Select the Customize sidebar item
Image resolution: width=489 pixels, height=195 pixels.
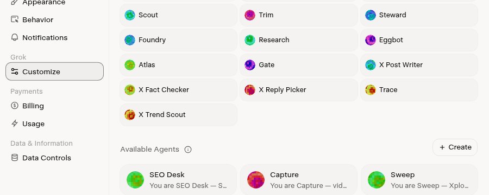click(x=54, y=71)
